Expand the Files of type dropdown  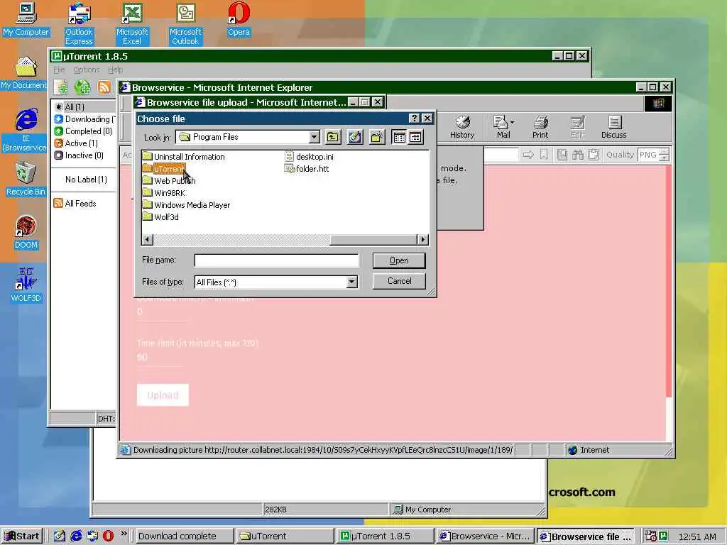pos(351,282)
